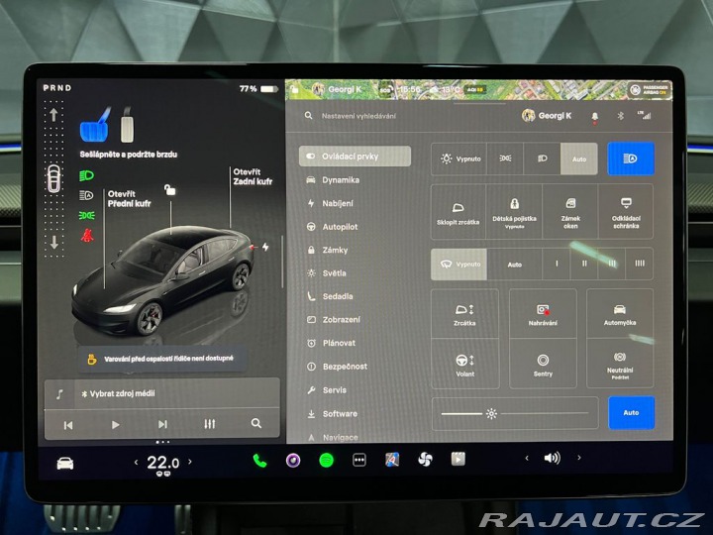Adjust mirrors with Zrcátka tile
Viewport: 713px width, 535px height.
point(464,313)
